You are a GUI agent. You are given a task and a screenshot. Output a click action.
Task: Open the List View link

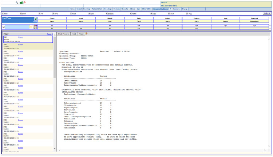pyautogui.click(x=6, y=18)
